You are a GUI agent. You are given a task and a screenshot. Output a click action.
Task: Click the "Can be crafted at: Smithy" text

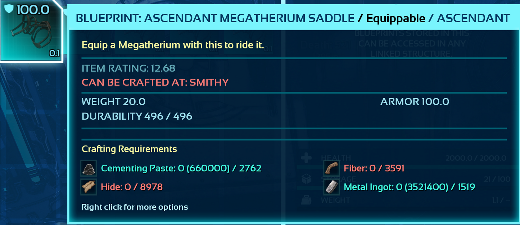pyautogui.click(x=155, y=82)
